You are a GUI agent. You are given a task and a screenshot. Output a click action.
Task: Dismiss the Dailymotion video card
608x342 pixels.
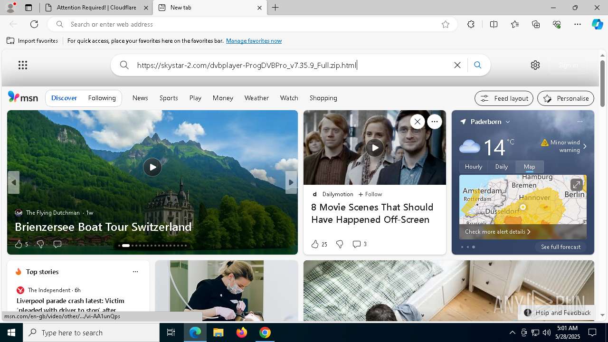coord(417,122)
